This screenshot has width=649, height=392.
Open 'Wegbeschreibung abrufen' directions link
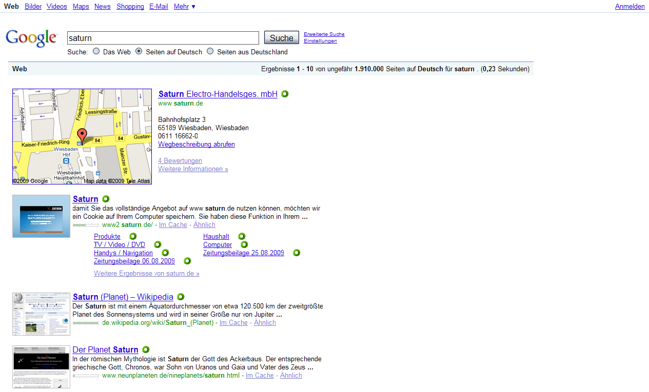pos(196,144)
